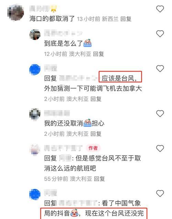
Task: Like the author's reply about 台风不至于取消
Action: point(160,148)
